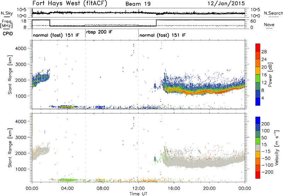Click the "-15" velocity color bar label
This screenshot has width=283, height=196.
coord(266,151)
